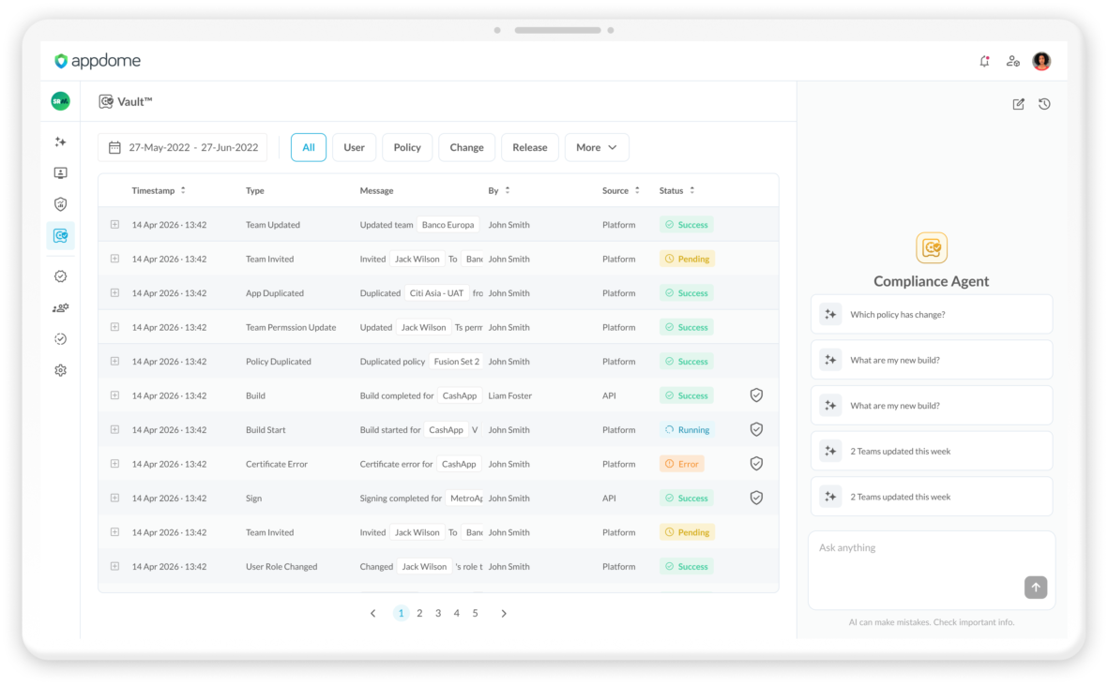Screen dimensions: 1108x685
Task: Select the Release filter tab
Action: point(530,147)
